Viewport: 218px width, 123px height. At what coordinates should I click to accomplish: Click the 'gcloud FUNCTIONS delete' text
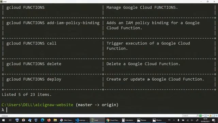34,64
